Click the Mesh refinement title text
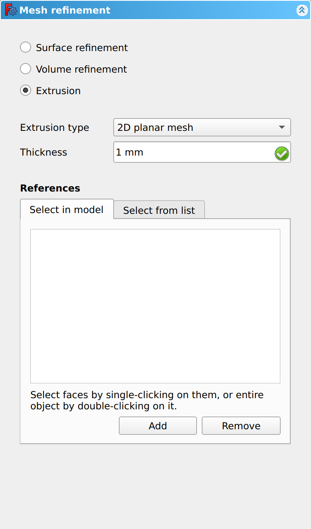311x529 pixels. point(65,10)
